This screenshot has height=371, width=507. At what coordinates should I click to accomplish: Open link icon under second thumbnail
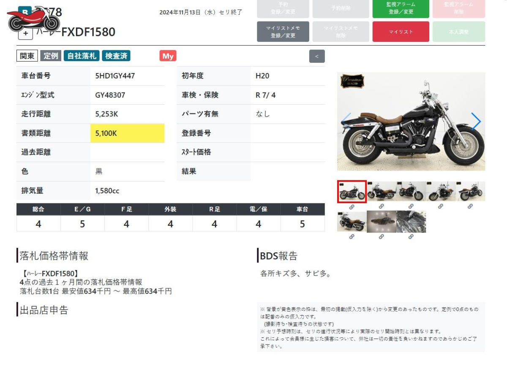coord(382,206)
